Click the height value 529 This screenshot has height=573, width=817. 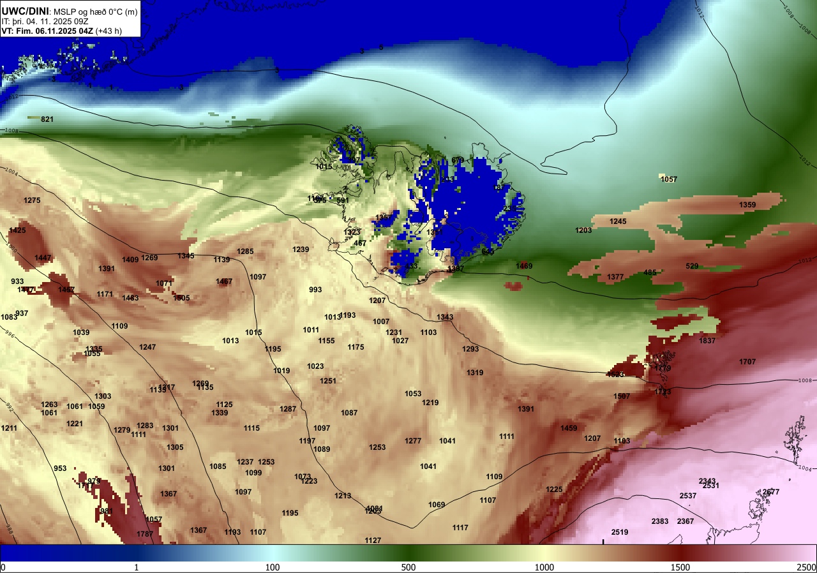point(692,266)
